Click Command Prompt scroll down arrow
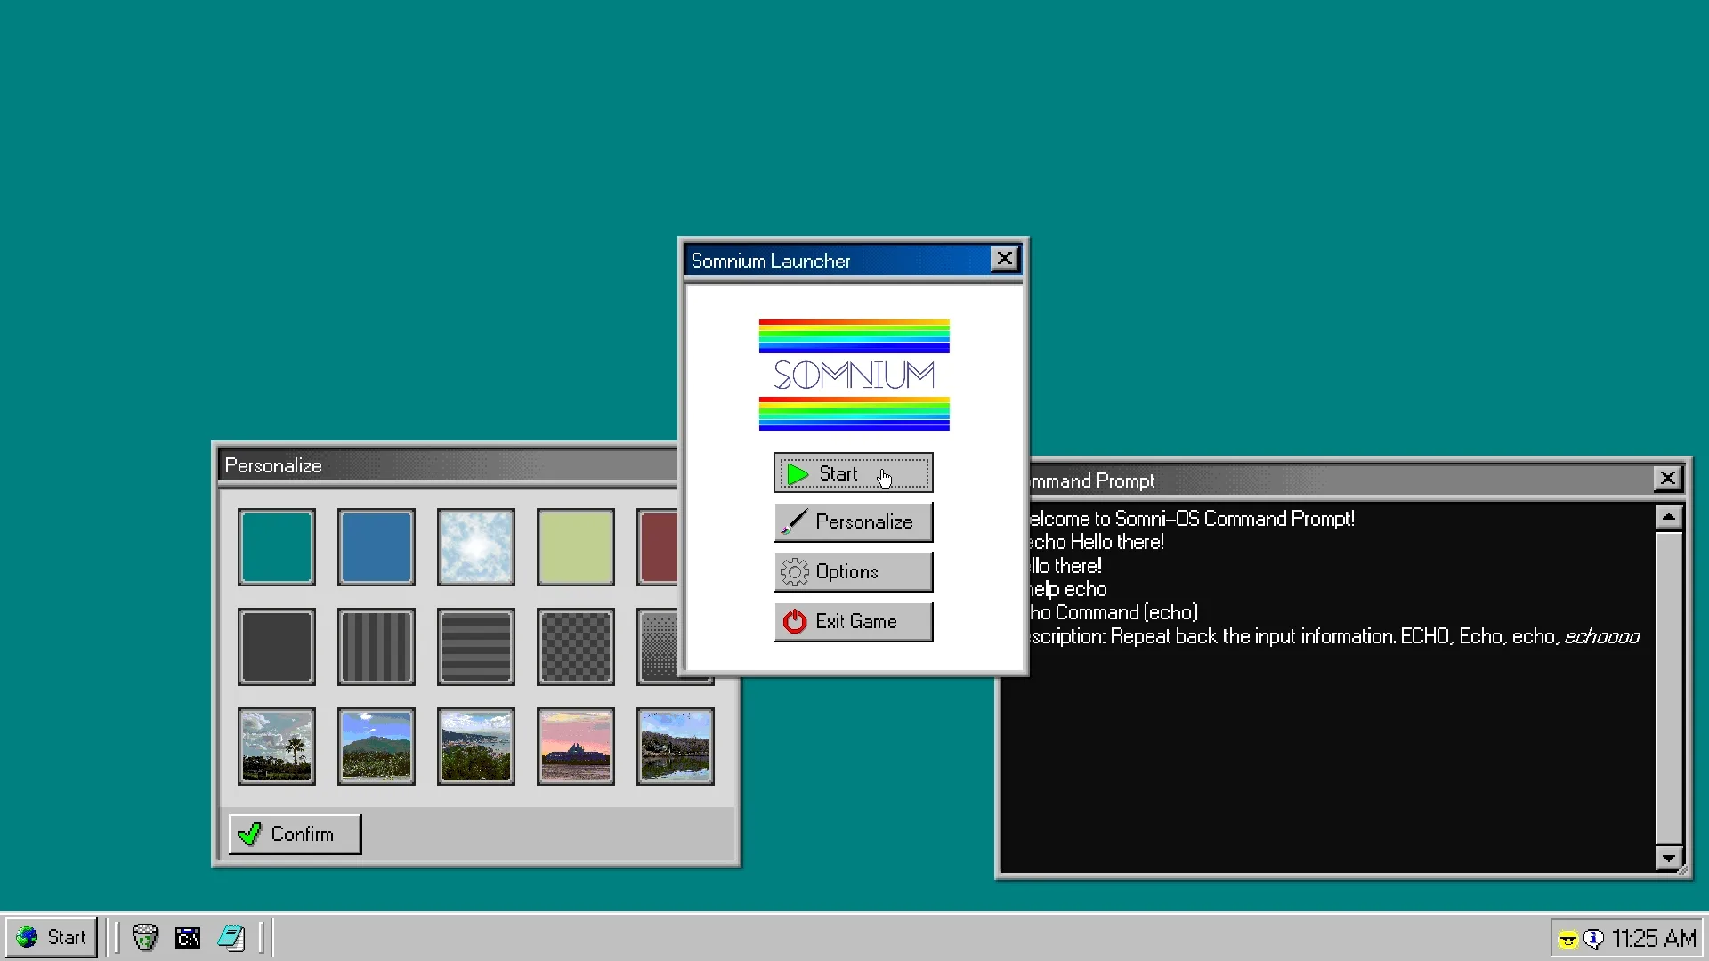Image resolution: width=1709 pixels, height=961 pixels. 1668,858
